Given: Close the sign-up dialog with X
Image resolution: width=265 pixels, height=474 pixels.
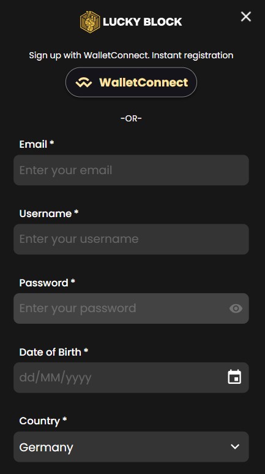Looking at the screenshot, I should [x=245, y=17].
